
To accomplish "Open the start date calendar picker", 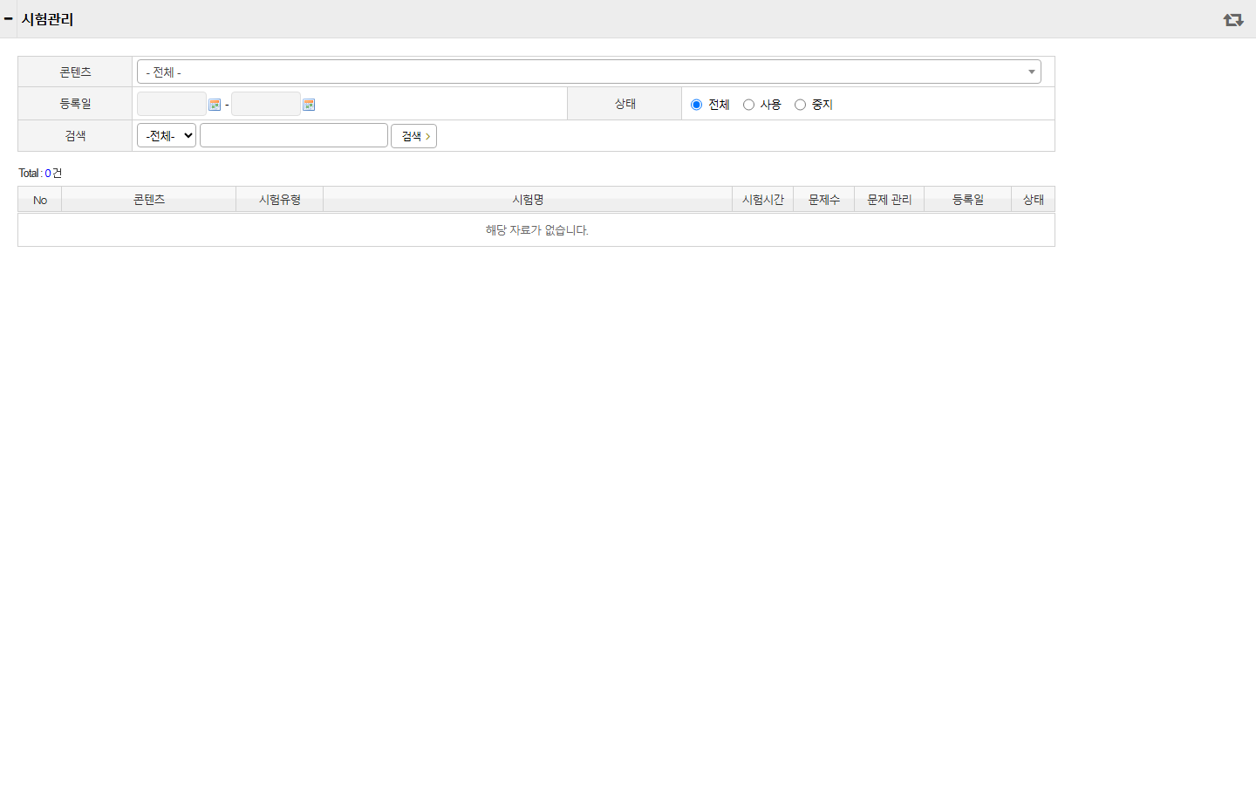I will click(x=215, y=105).
